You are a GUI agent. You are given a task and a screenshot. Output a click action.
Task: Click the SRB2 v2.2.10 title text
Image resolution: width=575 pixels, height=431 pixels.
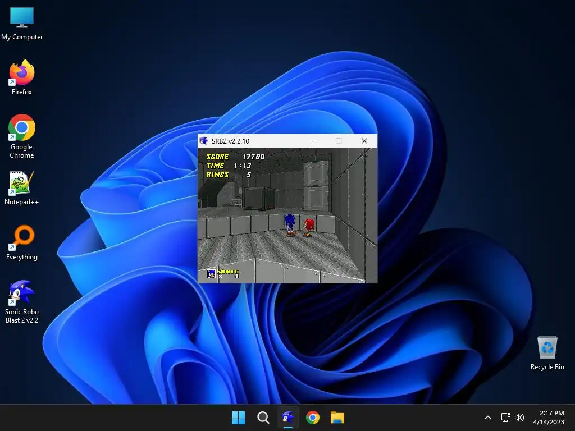click(x=230, y=141)
